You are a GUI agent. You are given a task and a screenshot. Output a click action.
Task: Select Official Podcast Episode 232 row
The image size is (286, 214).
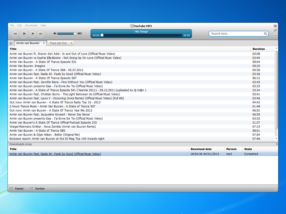pos(141,122)
